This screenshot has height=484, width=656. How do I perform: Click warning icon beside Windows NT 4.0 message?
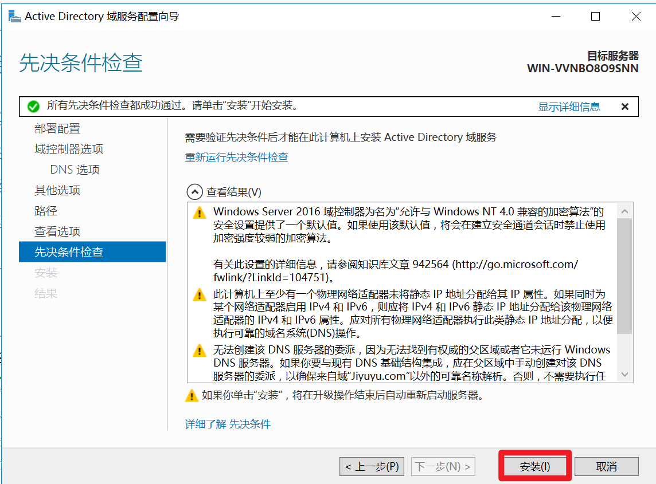[199, 213]
